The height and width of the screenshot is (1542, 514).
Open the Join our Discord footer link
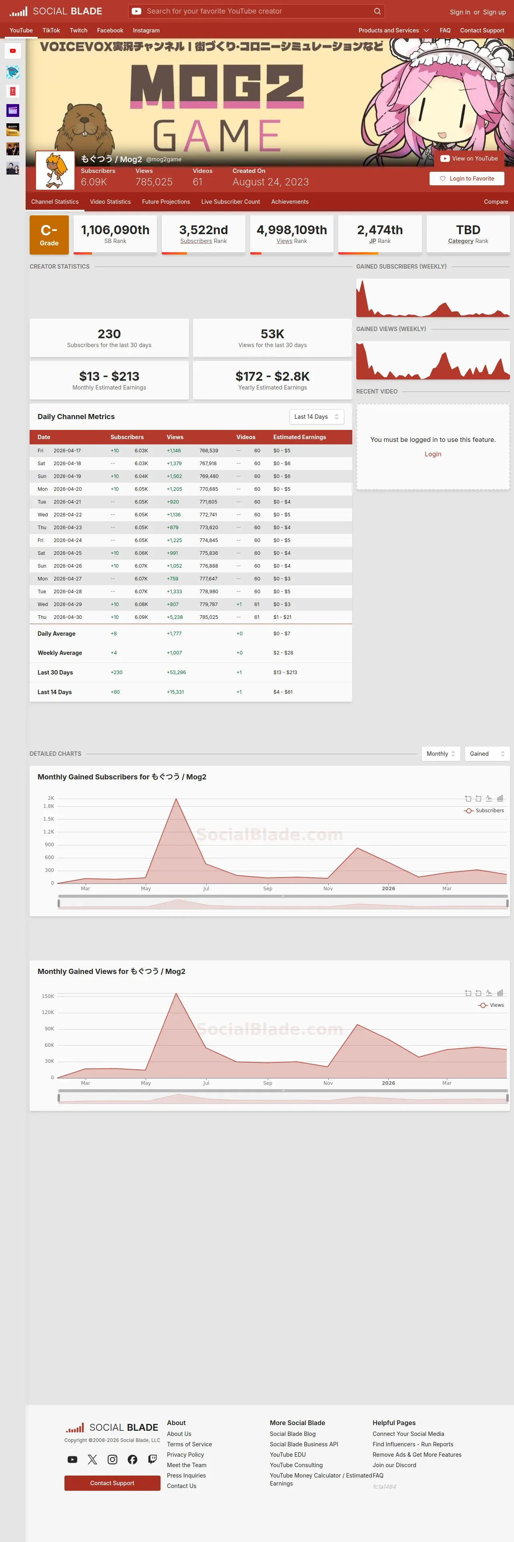click(x=394, y=1466)
